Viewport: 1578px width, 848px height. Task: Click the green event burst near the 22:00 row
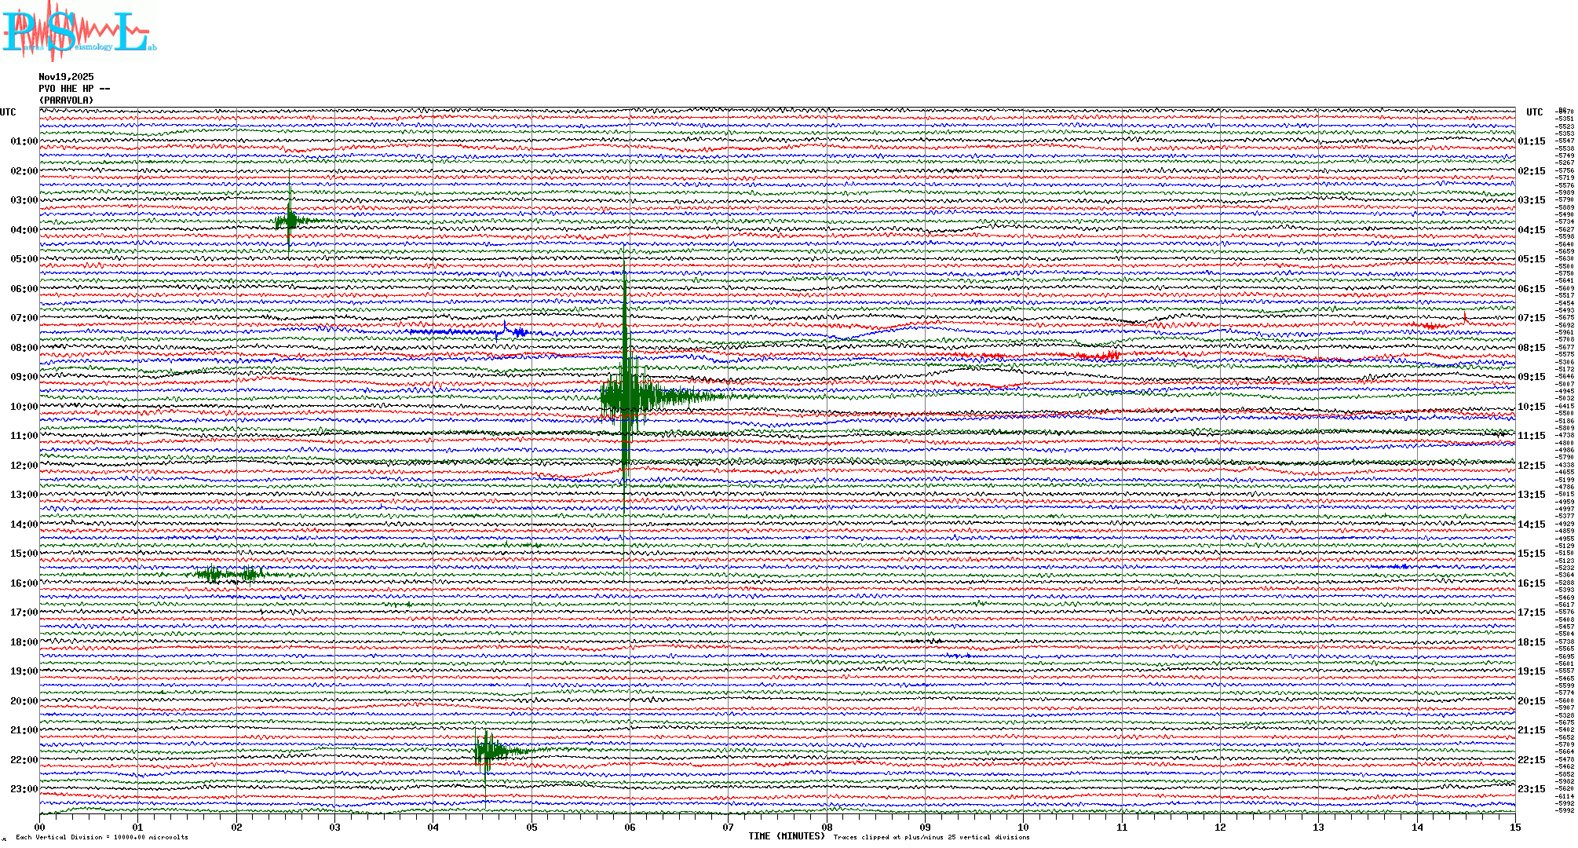[487, 751]
